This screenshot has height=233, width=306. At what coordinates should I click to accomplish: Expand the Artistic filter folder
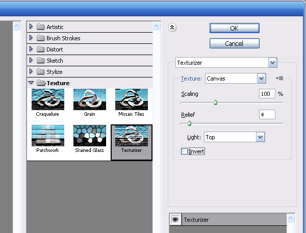(x=31, y=27)
